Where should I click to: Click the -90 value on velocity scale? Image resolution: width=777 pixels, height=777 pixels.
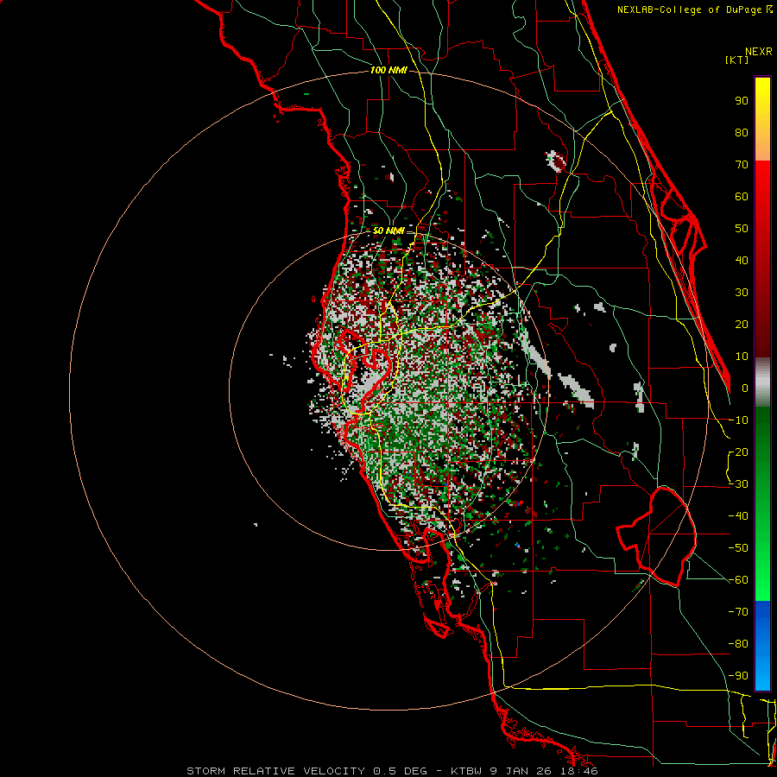[738, 676]
